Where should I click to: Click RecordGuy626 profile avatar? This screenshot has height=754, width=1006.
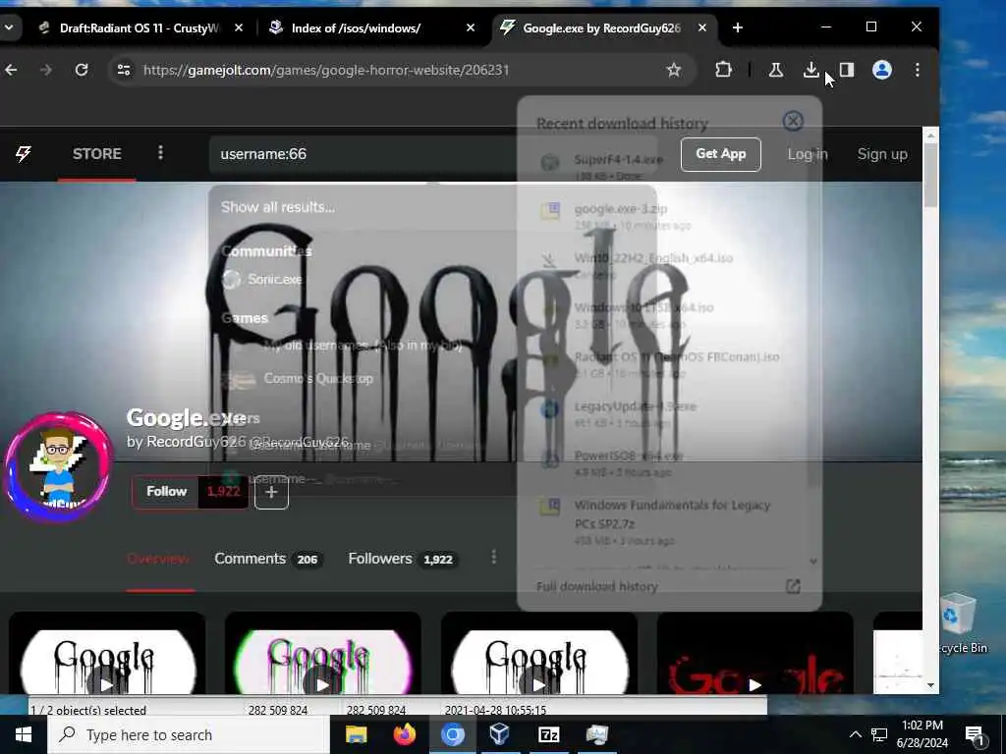click(58, 467)
